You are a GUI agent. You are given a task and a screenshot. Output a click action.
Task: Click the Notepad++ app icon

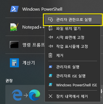(x=14, y=27)
